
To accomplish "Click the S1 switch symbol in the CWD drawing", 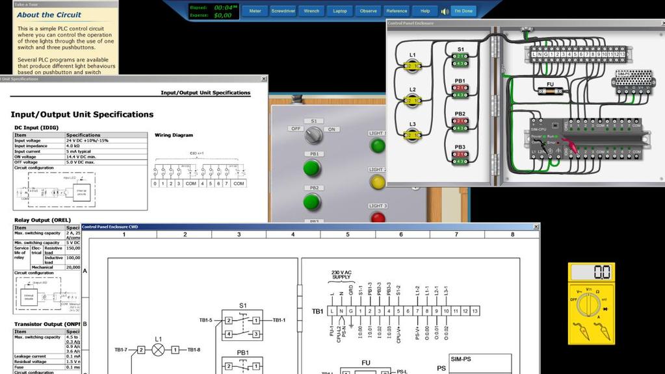I will [242, 325].
